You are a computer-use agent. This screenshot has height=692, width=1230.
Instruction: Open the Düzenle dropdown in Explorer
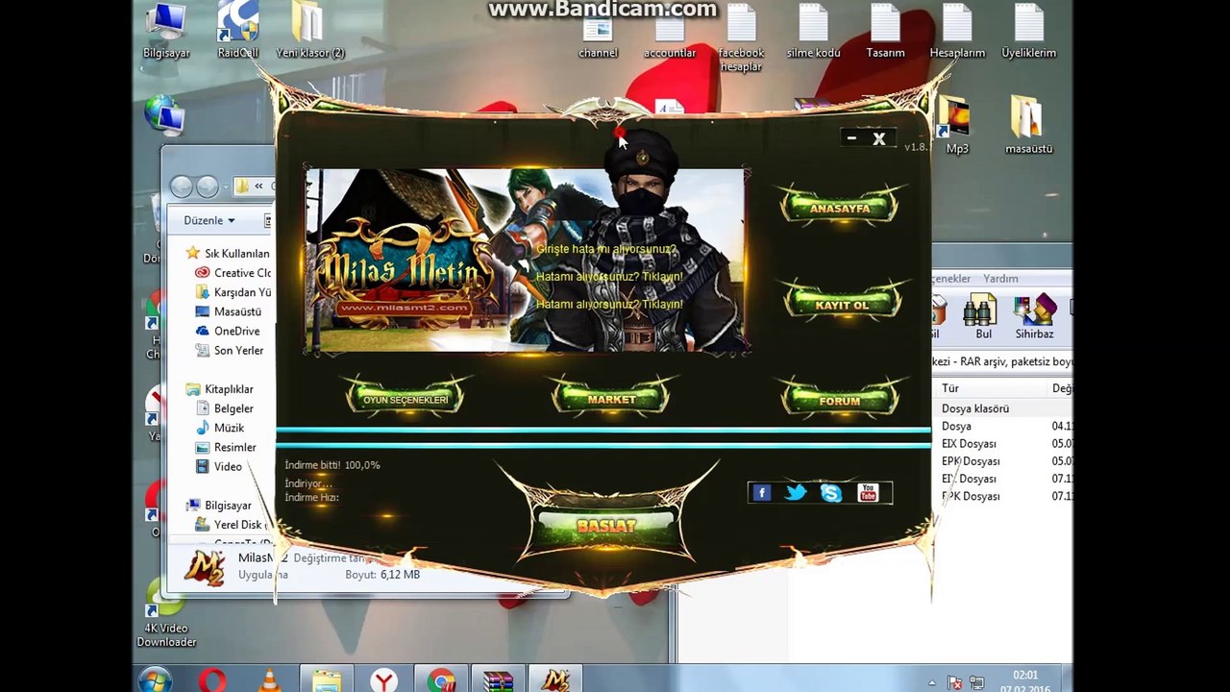pos(209,220)
